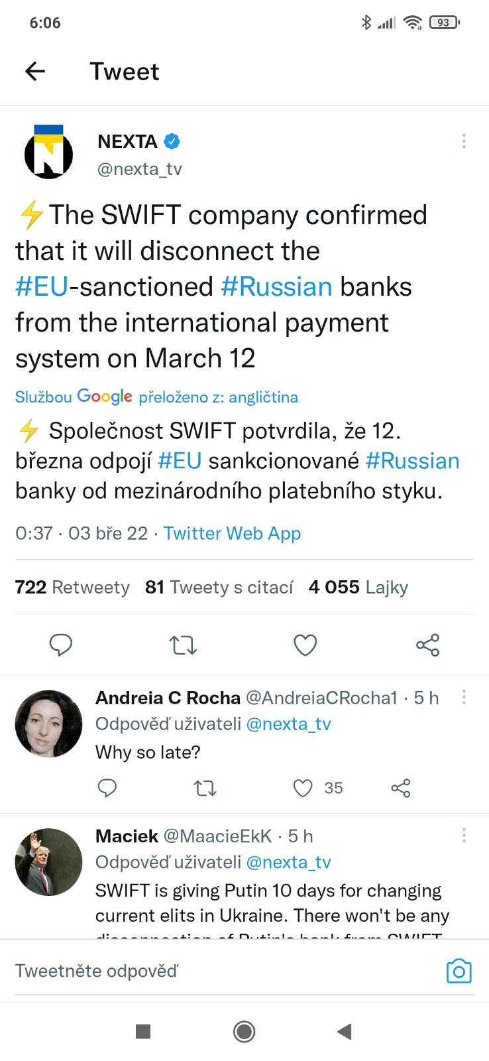Share the NEXTA tweet
Image resolution: width=489 pixels, height=1061 pixels.
point(427,645)
